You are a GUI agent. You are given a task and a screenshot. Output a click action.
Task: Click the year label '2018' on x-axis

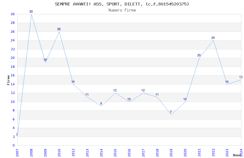tap(157, 153)
